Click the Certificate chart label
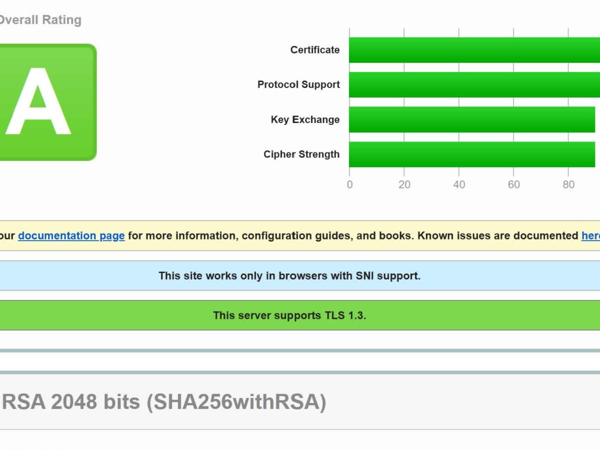The height and width of the screenshot is (450, 600). (315, 50)
